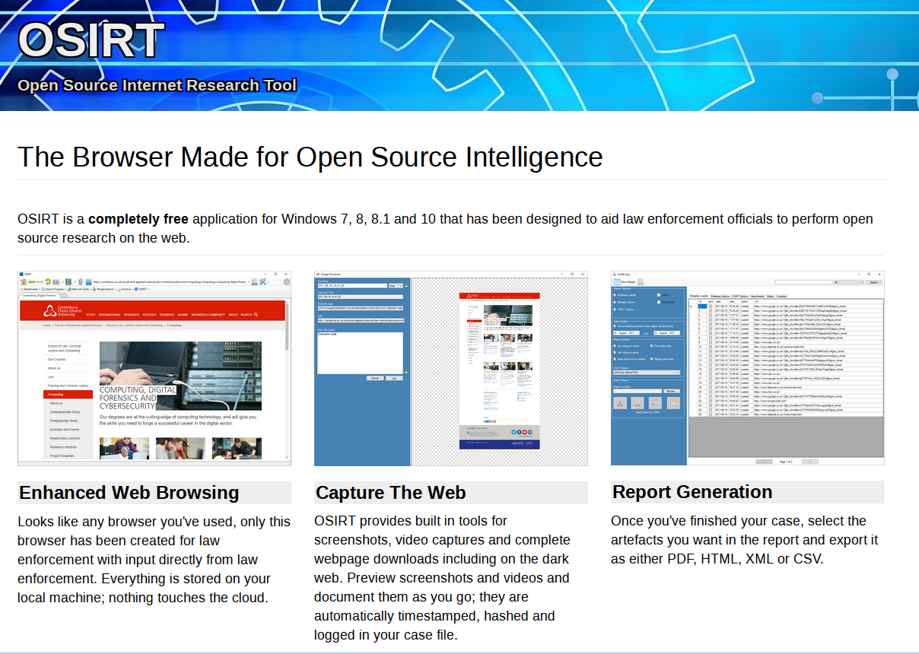Open the png format dropdown in Image Previewer
The width and height of the screenshot is (919, 654).
click(x=396, y=286)
